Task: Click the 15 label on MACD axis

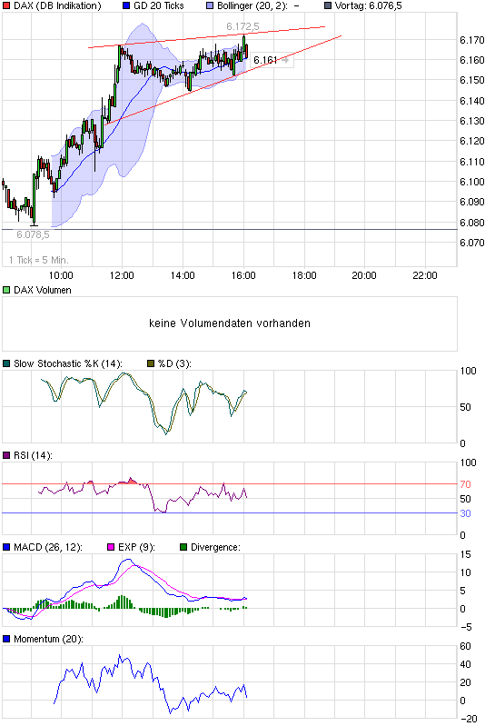Action: (x=465, y=554)
